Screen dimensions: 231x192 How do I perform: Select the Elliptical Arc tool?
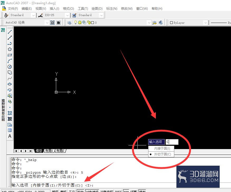[10, 90]
